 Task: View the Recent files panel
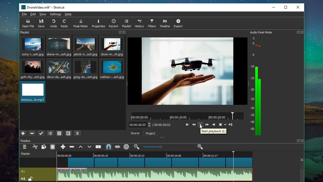[x=113, y=23]
